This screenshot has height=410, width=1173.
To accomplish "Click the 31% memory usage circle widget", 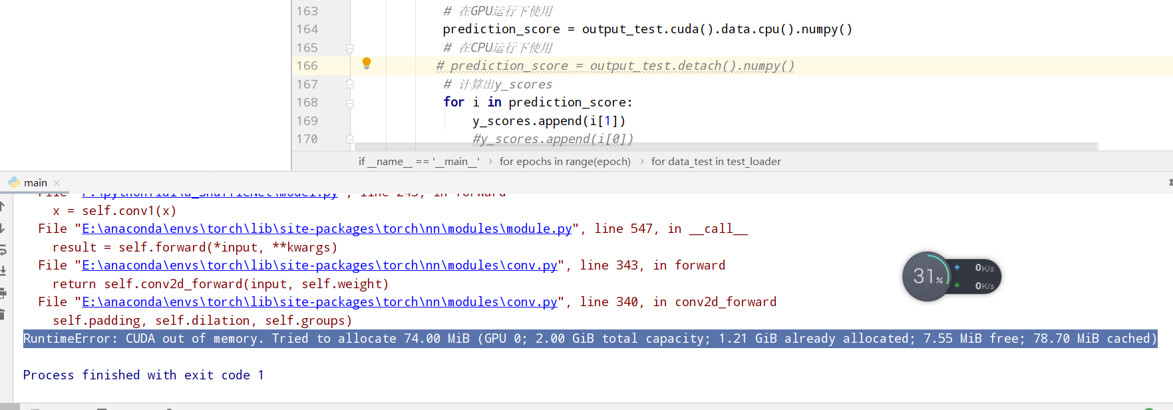I will click(x=927, y=276).
